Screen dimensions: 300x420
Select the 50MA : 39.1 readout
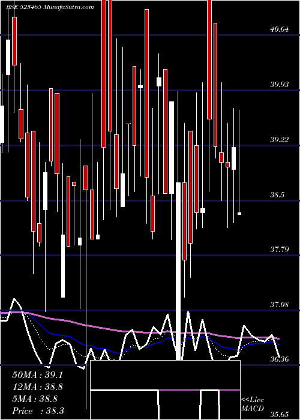37,375
